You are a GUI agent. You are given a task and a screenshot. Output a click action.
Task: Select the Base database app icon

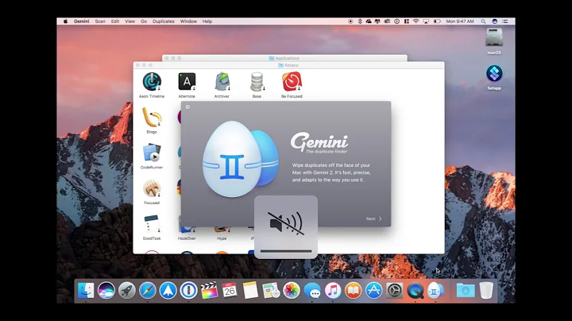(x=257, y=81)
